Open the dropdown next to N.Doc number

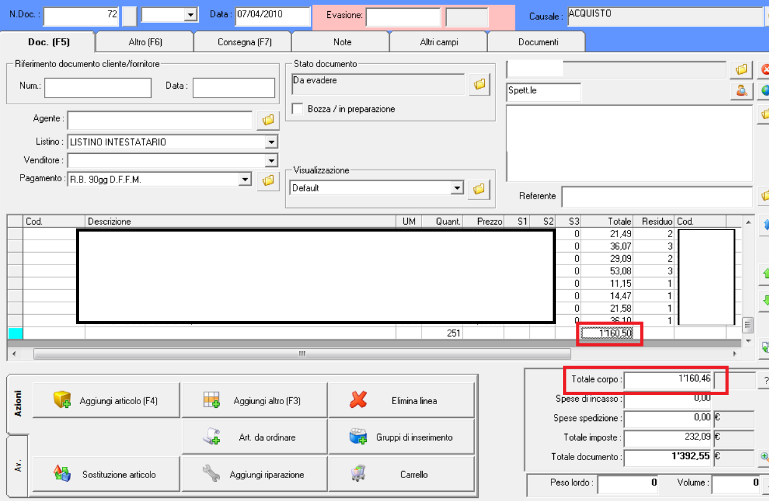point(191,14)
